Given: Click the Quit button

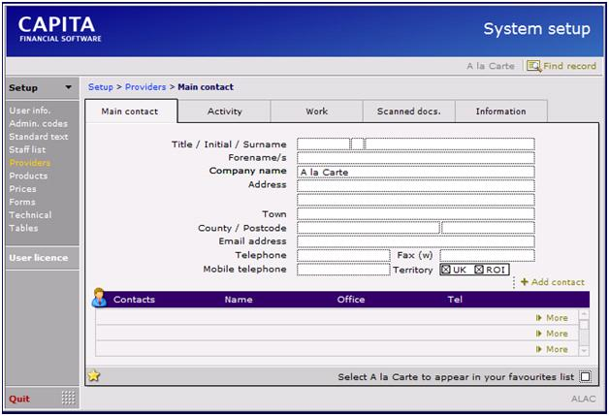Looking at the screenshot, I should click(x=19, y=399).
